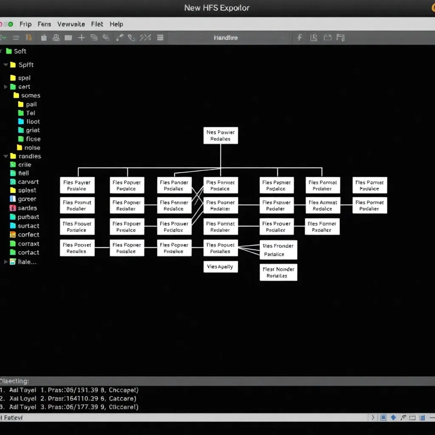
Task: Click the red sardes file icon
Action: tap(12, 208)
